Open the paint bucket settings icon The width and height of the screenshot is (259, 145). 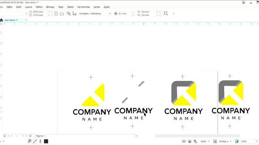195,141
